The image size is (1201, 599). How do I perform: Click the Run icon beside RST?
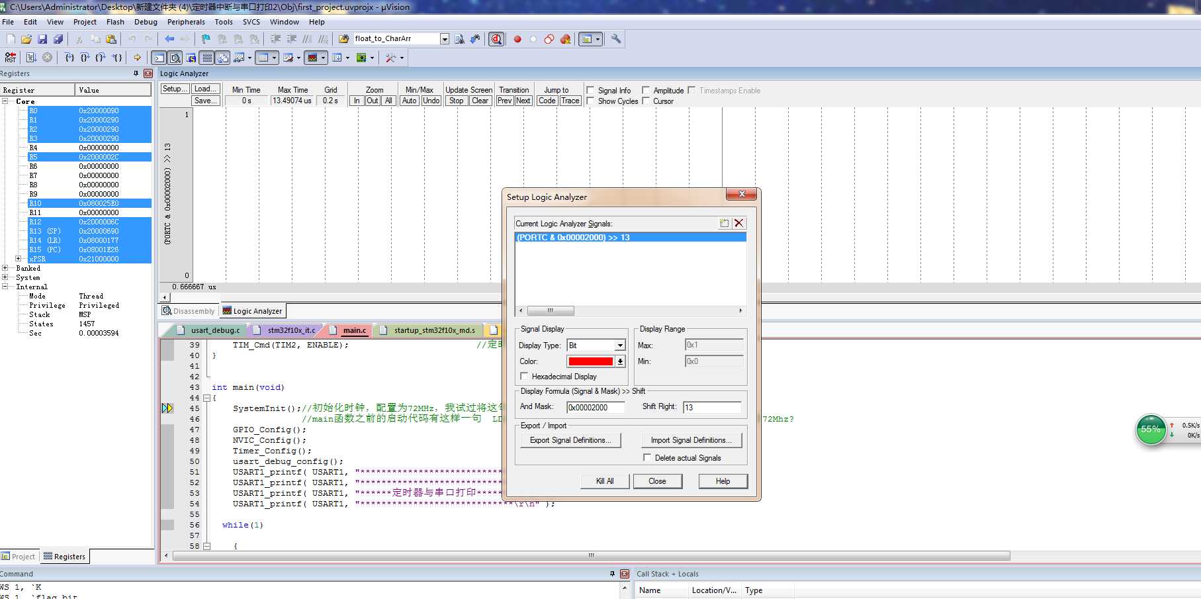[31, 58]
